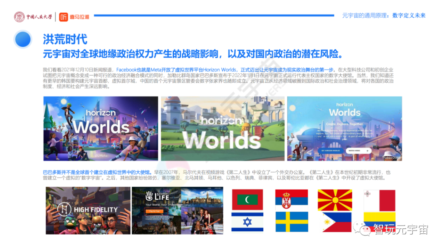
Task: Click the Israel flag
Action: click(x=247, y=222)
